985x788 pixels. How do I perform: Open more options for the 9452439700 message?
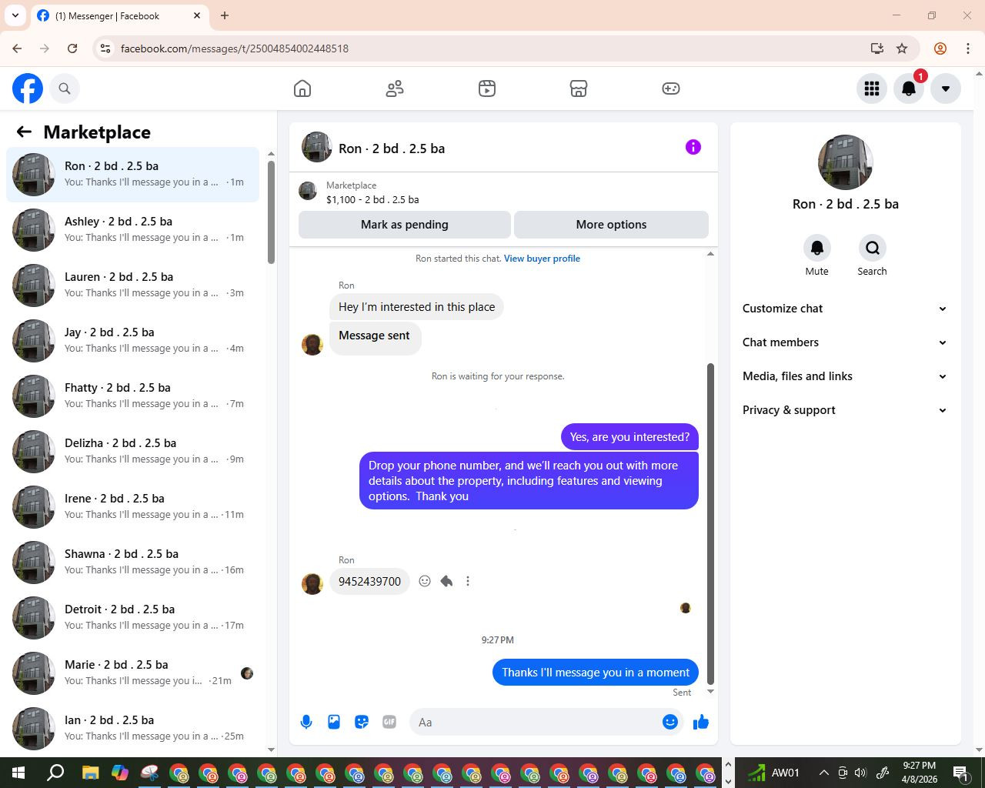[468, 581]
